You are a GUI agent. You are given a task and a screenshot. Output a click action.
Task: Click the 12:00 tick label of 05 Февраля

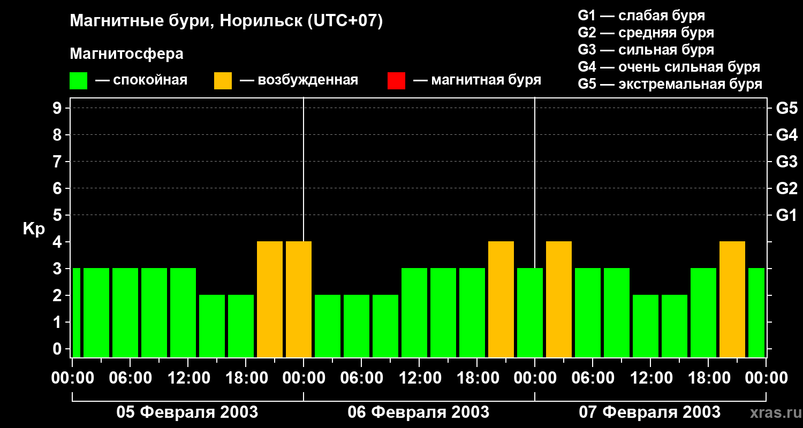[188, 378]
